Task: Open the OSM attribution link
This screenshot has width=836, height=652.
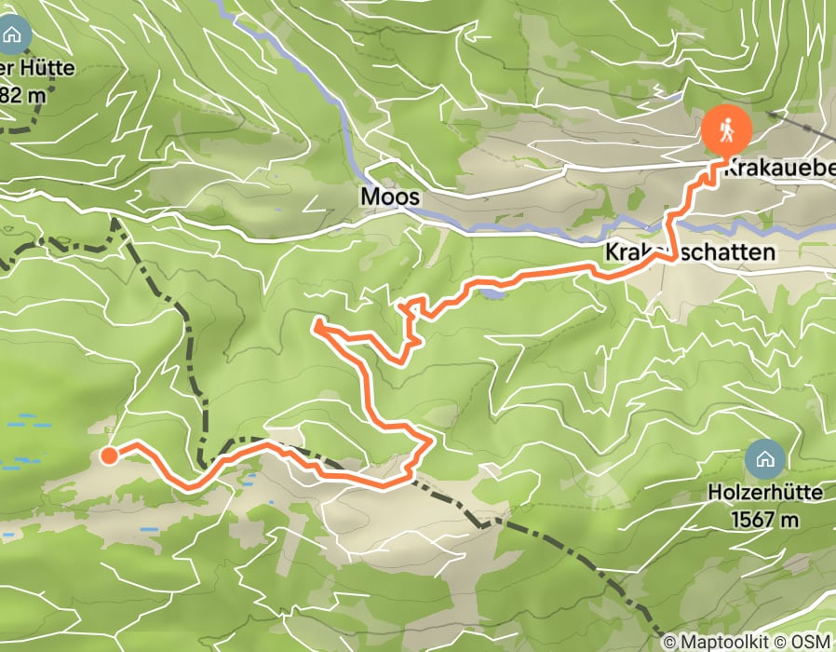Action: 811,642
